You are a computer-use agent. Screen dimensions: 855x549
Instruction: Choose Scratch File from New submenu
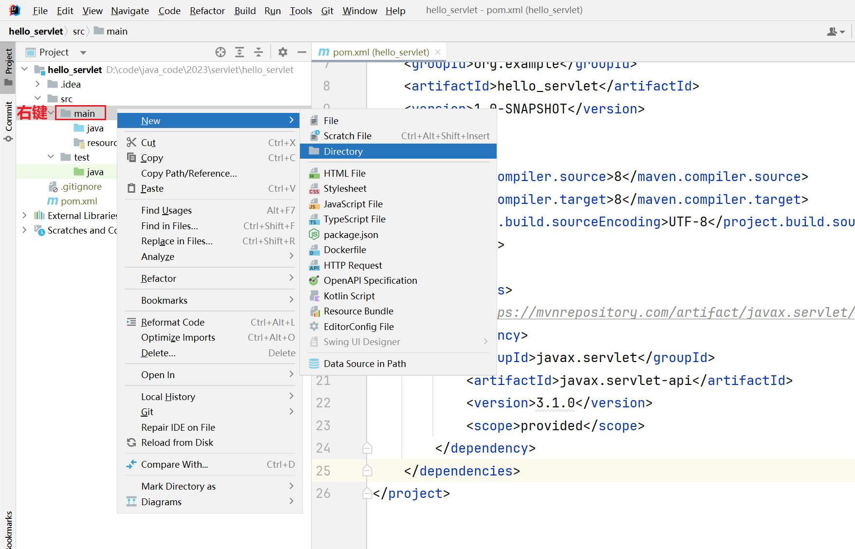point(398,136)
